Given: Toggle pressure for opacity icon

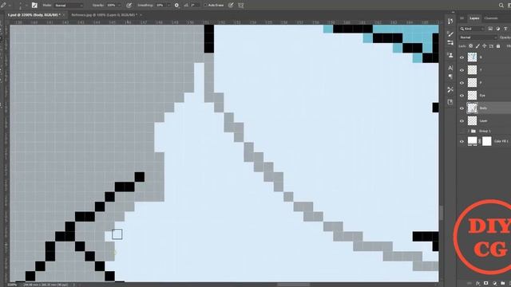Looking at the screenshot, I should click(x=129, y=6).
